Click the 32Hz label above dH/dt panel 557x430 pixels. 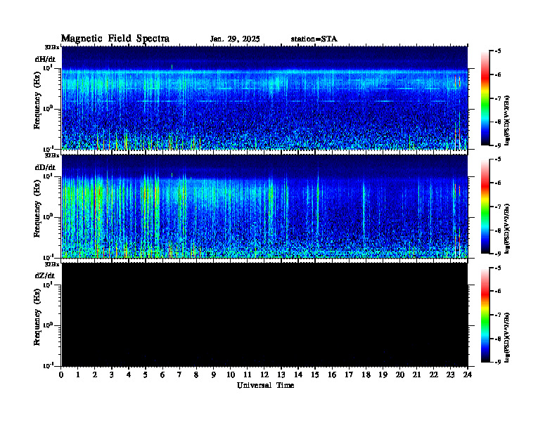click(52, 47)
